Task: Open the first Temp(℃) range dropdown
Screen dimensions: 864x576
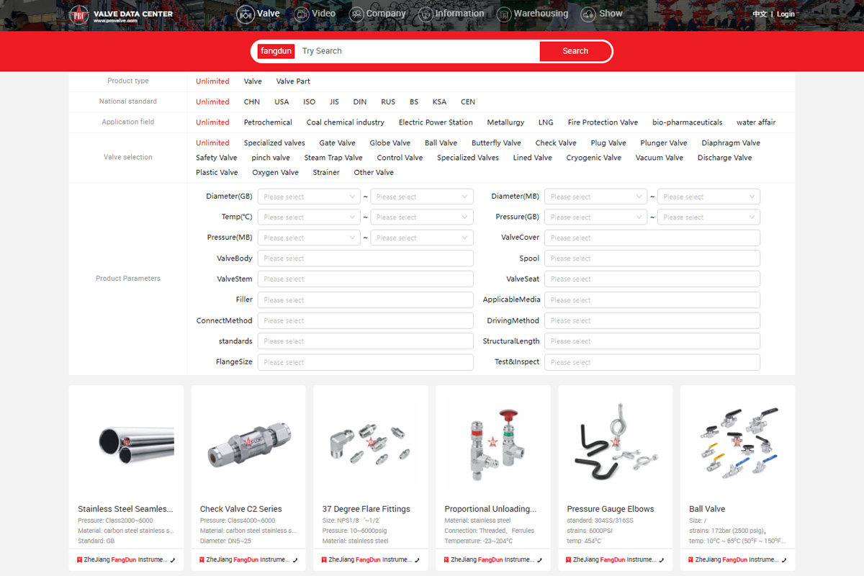Action: tap(309, 217)
